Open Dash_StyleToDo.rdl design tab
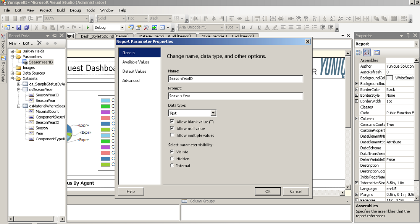Image resolution: width=420 pixels, height=224 pixels. click(x=105, y=36)
